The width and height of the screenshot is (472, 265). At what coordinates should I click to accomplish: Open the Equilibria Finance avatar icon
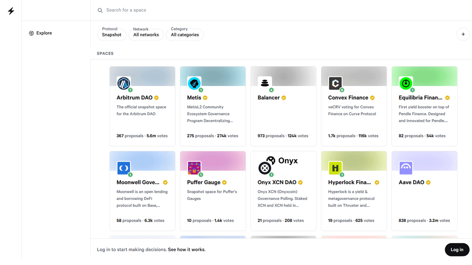coord(406,83)
